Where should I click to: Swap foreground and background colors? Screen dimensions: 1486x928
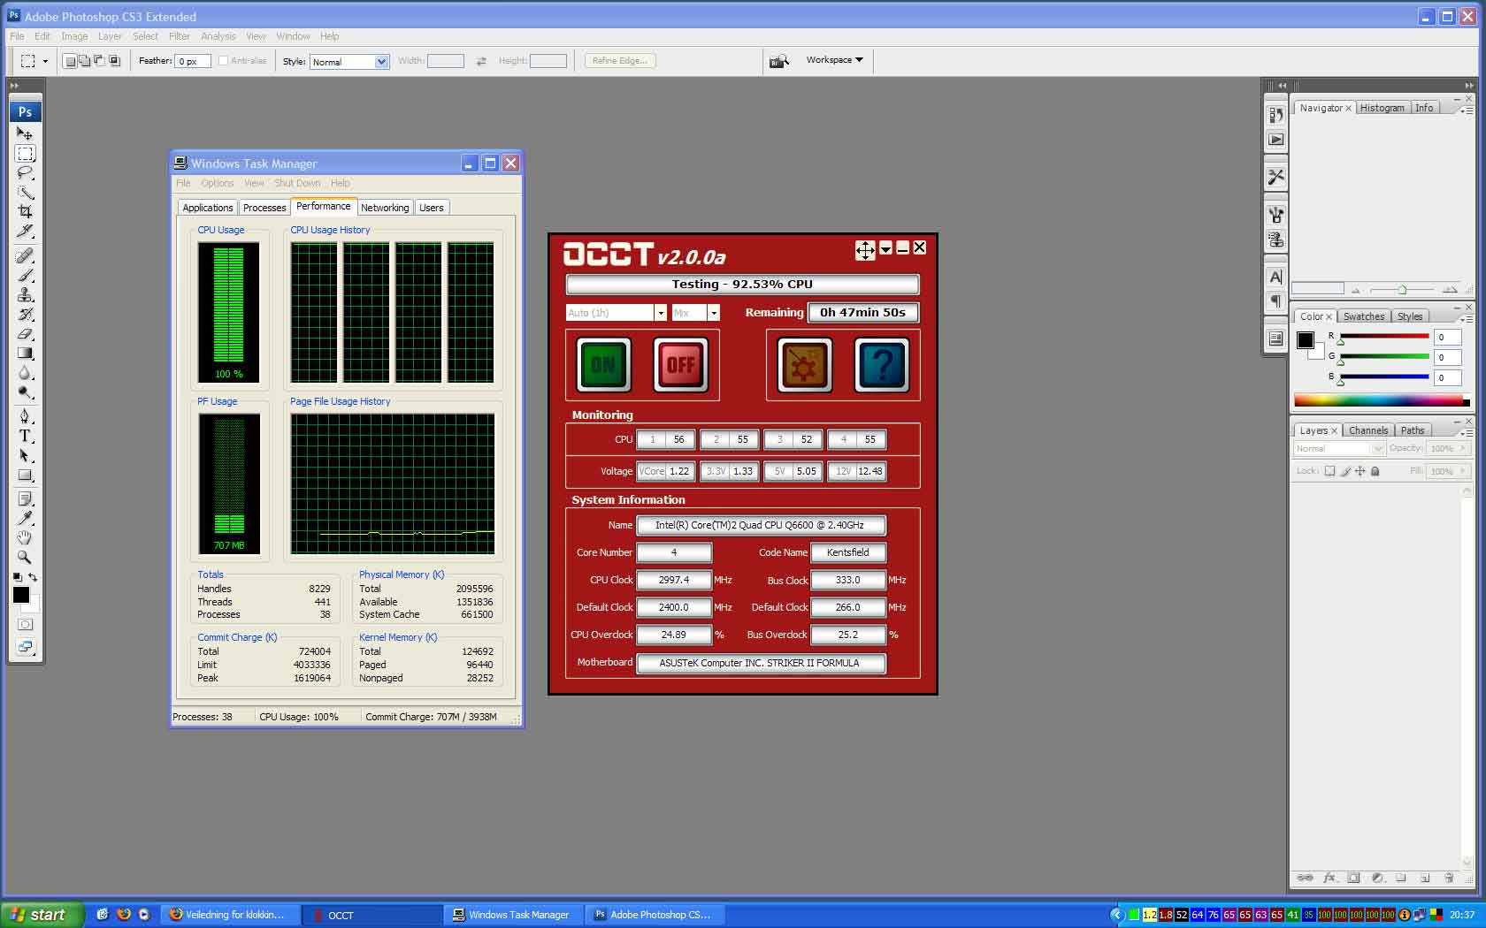33,577
